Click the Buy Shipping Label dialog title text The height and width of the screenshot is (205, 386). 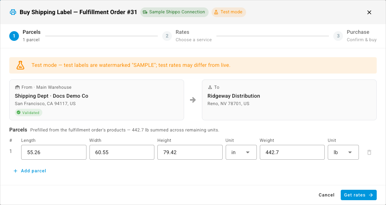78,12
